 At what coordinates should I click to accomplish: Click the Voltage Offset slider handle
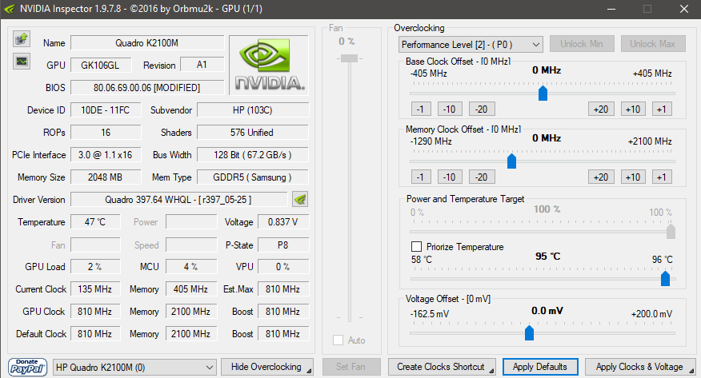pos(529,332)
